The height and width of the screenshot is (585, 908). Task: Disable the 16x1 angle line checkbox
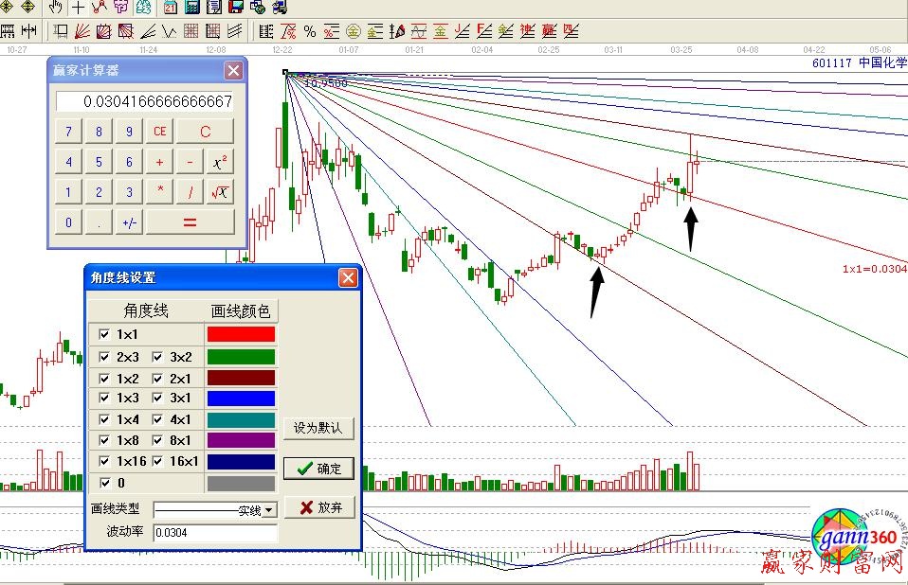(158, 461)
